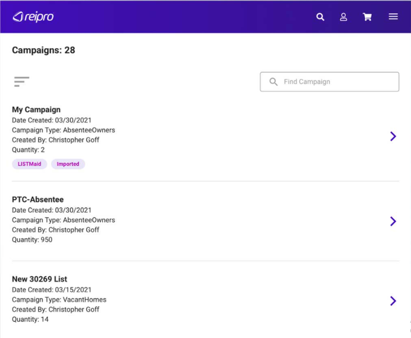Select New 30269 List VacantHomes type line
The image size is (411, 338).
[59, 299]
